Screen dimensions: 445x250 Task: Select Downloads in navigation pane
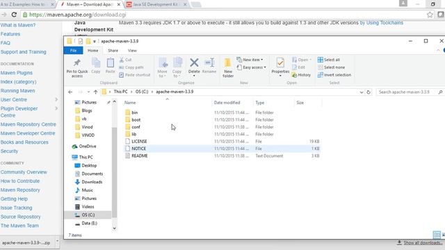click(92, 182)
